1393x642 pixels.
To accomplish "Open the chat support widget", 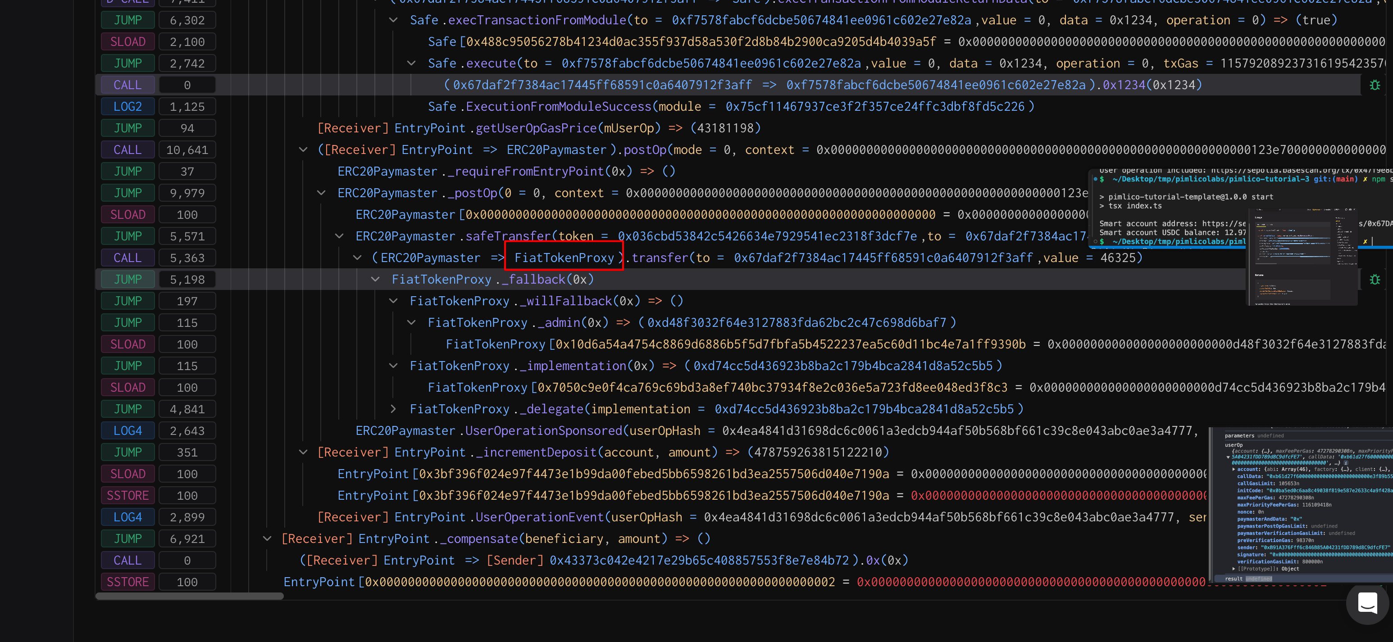I will point(1367,603).
